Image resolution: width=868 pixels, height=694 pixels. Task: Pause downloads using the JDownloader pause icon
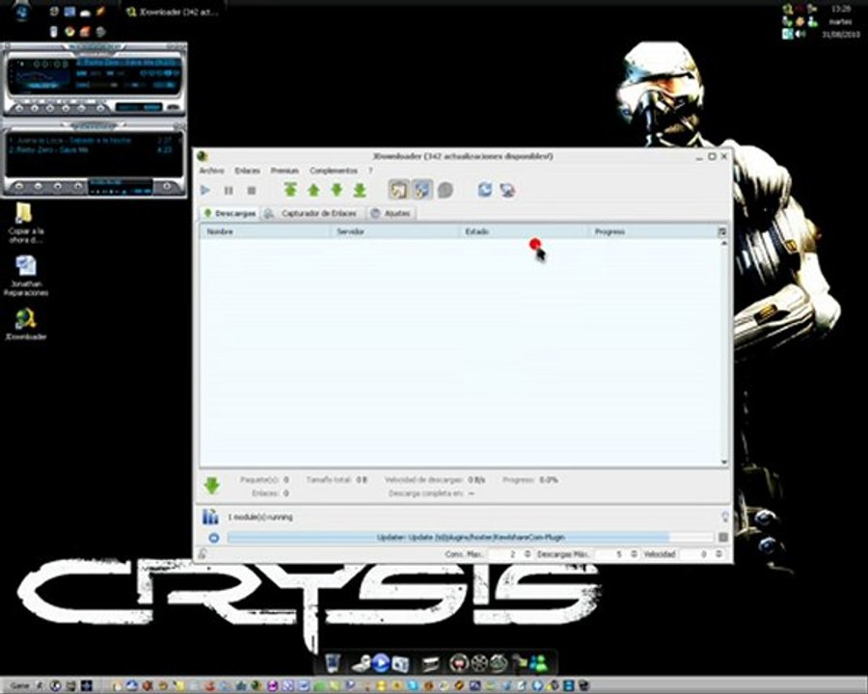[229, 191]
